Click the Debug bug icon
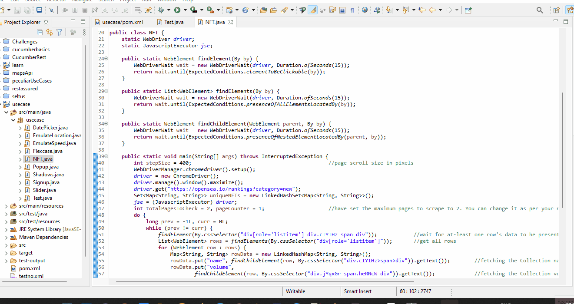 [161, 10]
